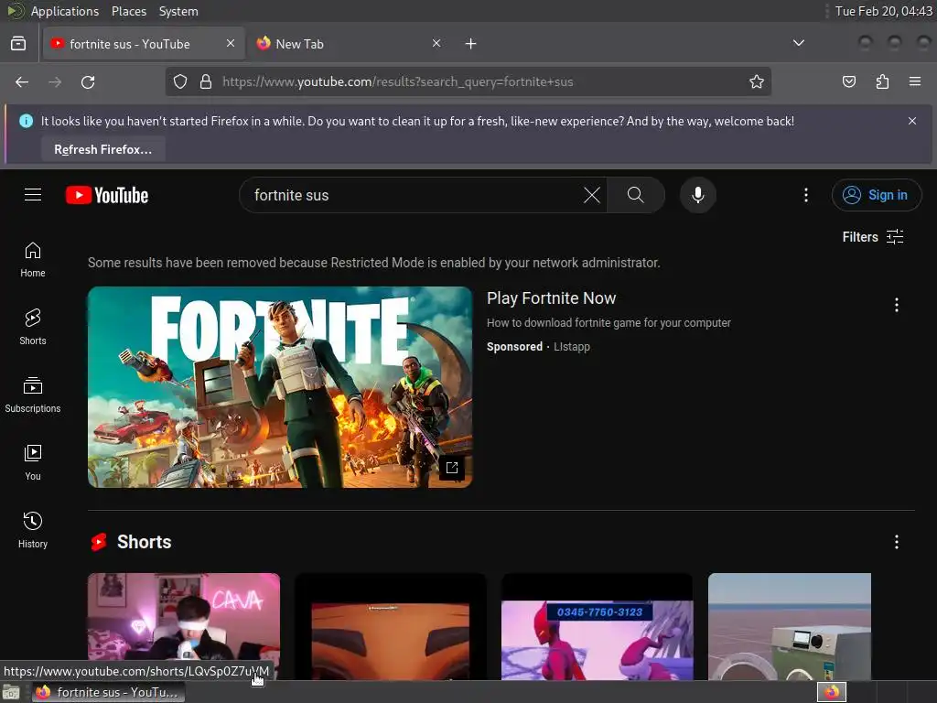This screenshot has height=703, width=937.
Task: Open Firefox View icon at tab bar
Action: (18, 44)
